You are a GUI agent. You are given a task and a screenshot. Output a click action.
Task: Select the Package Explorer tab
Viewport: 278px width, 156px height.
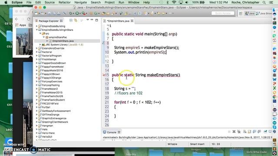49,21
